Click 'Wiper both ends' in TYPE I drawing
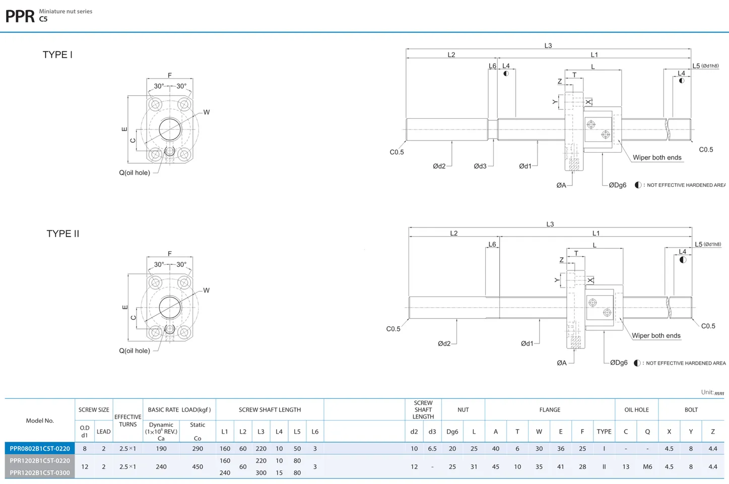Screen dimensions: 729x484 tap(657, 158)
